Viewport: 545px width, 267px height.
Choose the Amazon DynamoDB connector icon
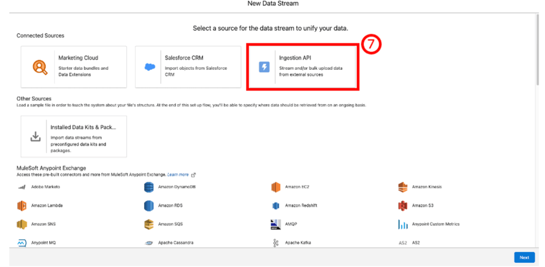tap(149, 187)
